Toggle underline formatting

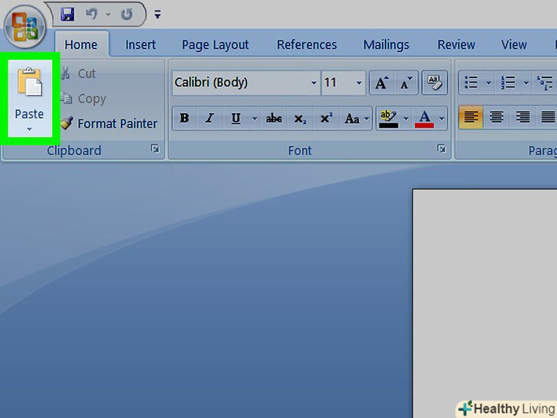coord(236,118)
